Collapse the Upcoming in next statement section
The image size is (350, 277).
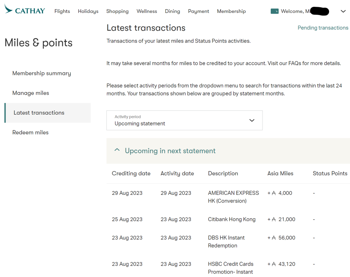117,150
